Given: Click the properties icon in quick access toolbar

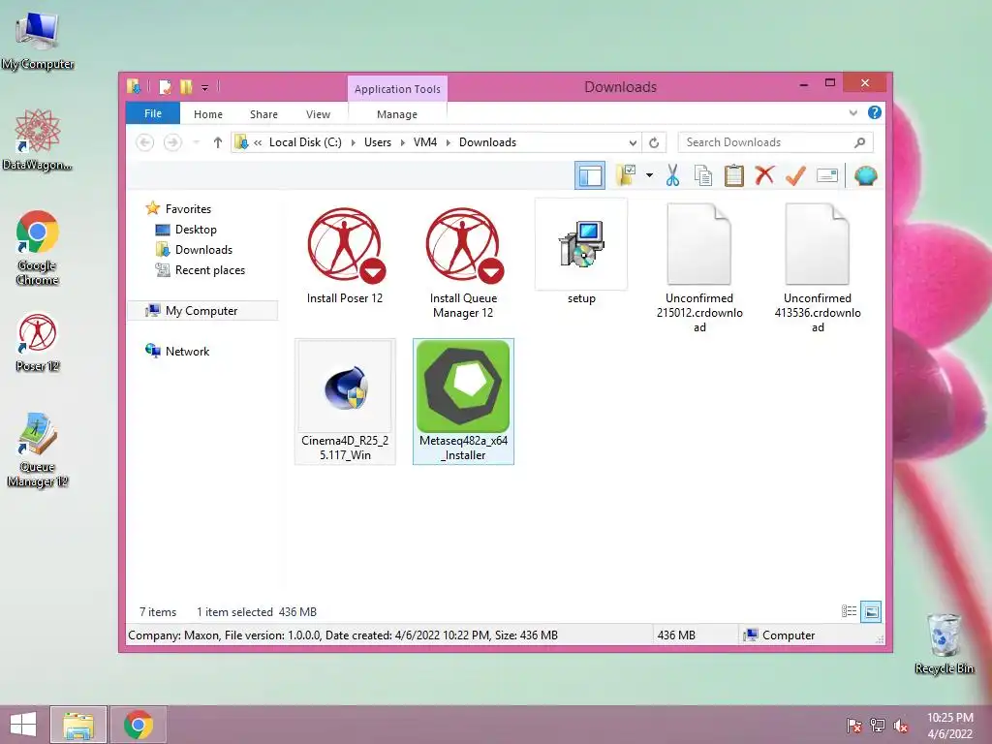Looking at the screenshot, I should point(165,86).
